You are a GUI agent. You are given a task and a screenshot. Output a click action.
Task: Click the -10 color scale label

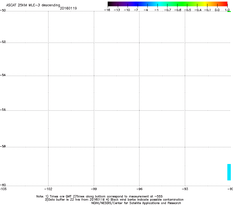(x=127, y=10)
